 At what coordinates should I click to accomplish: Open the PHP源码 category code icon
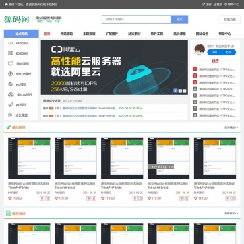click(11, 43)
